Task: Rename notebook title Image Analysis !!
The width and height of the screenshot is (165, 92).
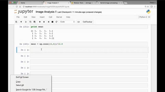Action: point(46,12)
